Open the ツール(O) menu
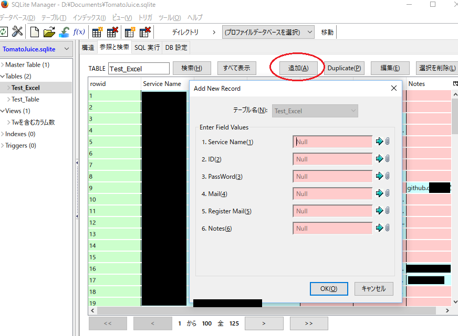 170,17
